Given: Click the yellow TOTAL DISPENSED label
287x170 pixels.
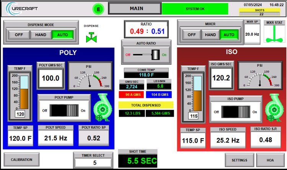Looking at the screenshot, I should point(146,105).
